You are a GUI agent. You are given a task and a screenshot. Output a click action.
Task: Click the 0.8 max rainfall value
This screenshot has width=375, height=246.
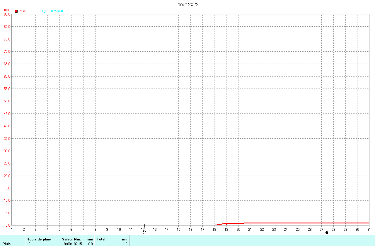[91, 244]
